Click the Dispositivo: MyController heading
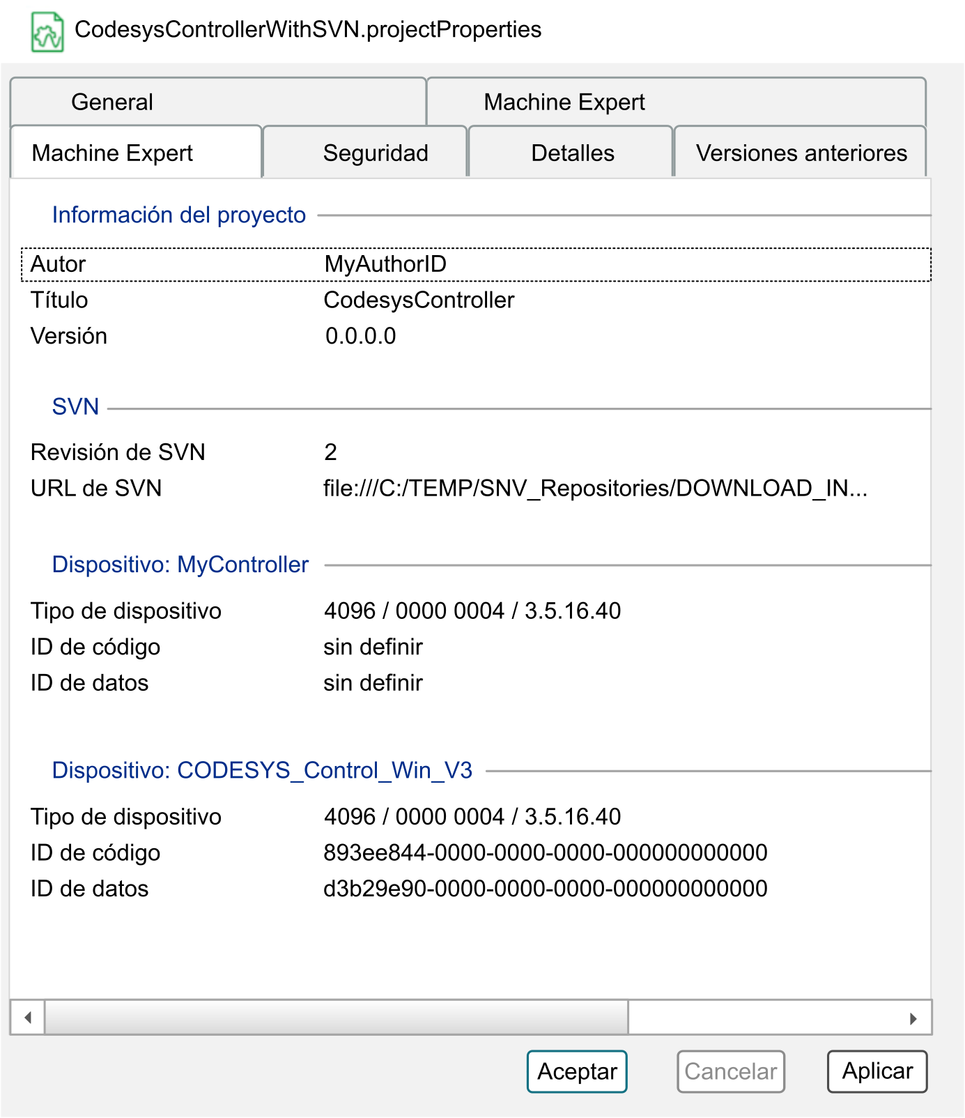 180,565
